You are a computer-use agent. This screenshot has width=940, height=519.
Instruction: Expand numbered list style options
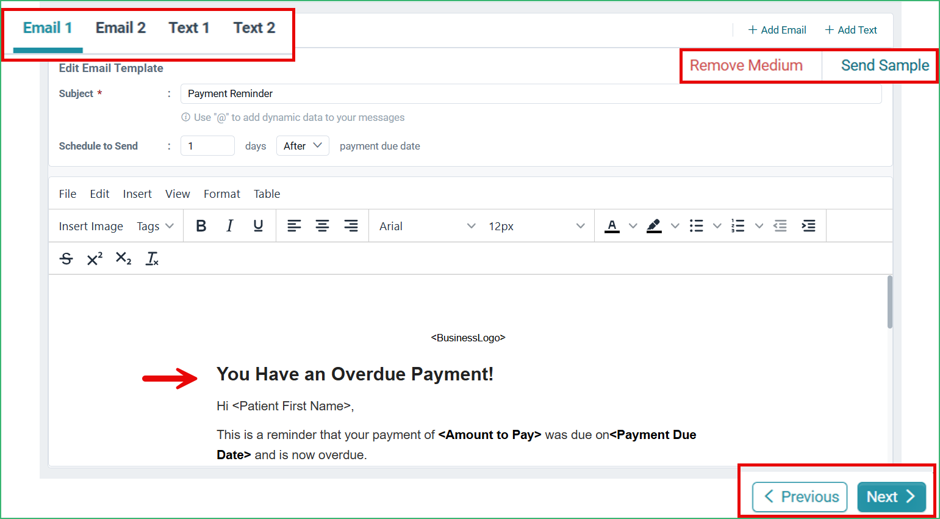(759, 226)
